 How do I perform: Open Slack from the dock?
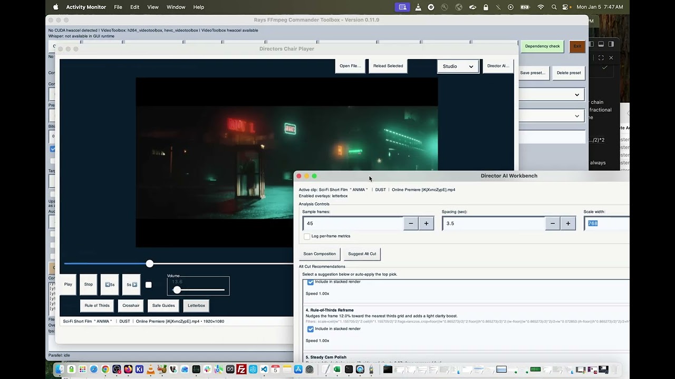pos(207,370)
